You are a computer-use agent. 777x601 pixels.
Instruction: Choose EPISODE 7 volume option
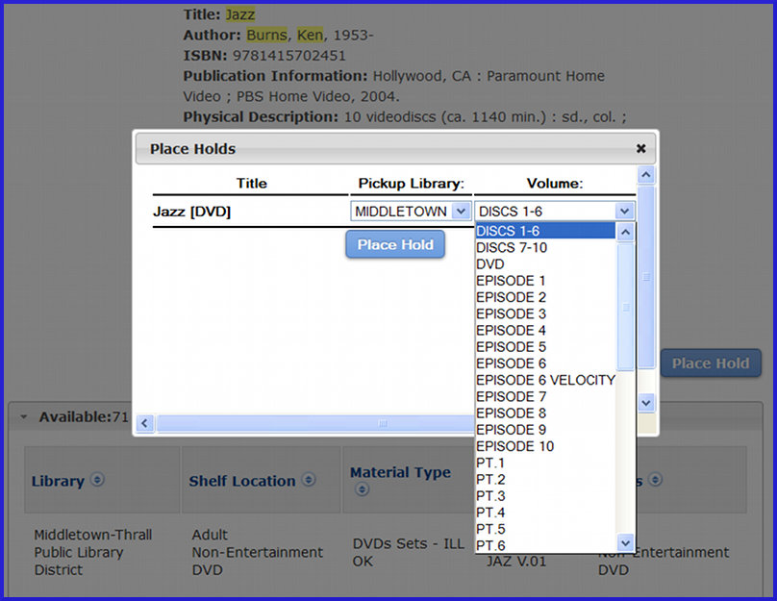(x=545, y=396)
